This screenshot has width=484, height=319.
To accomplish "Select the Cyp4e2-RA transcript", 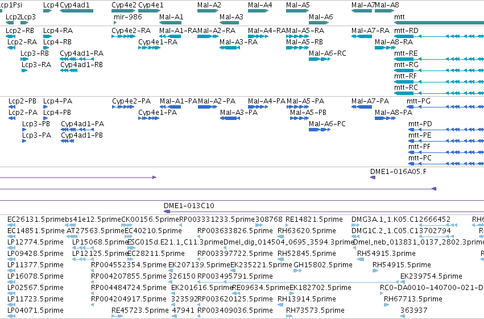I will 123,36.
